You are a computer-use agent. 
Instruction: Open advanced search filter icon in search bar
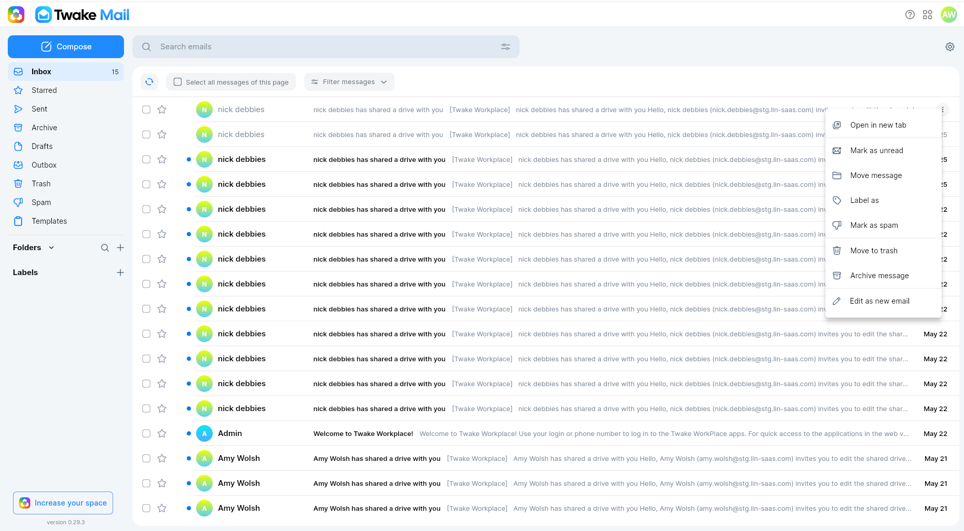point(505,47)
